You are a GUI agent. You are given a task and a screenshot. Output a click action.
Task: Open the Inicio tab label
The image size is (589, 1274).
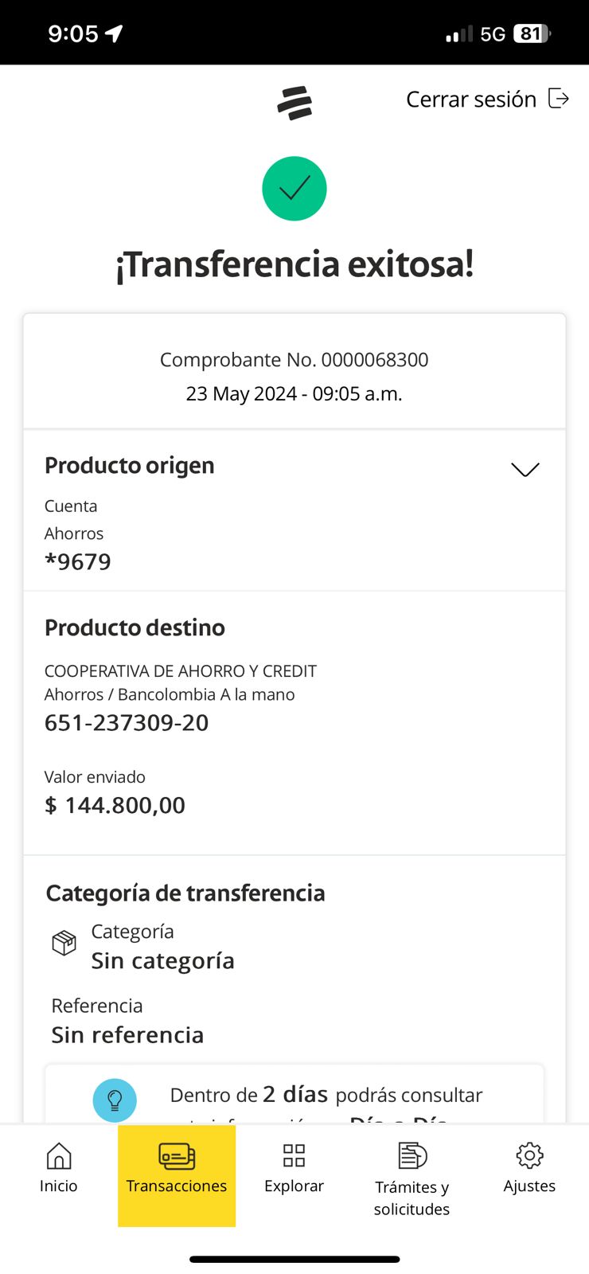59,1186
